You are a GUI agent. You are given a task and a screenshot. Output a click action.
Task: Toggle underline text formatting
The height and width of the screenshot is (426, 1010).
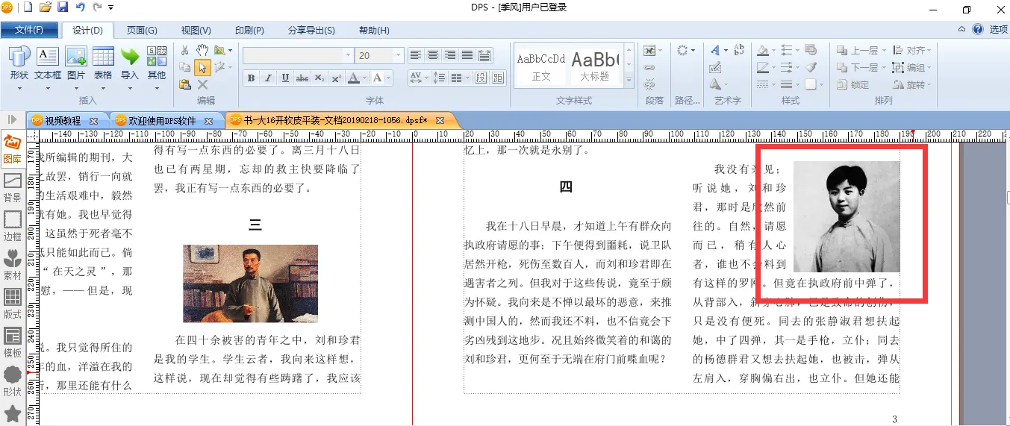point(285,78)
